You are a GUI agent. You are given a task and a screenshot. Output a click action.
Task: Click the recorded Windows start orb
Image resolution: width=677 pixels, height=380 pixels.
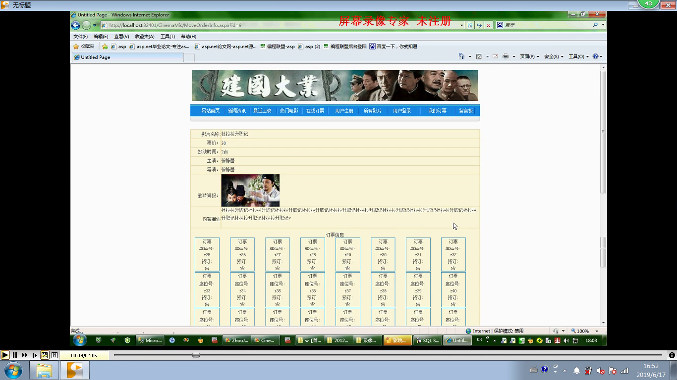pos(80,340)
